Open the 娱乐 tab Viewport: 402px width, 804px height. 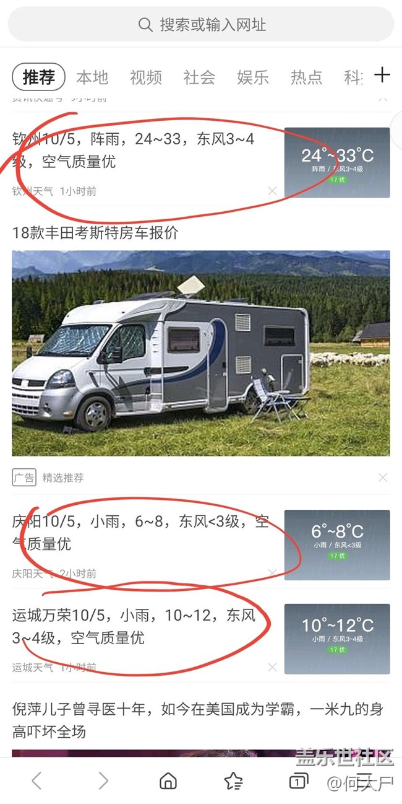[x=253, y=77]
